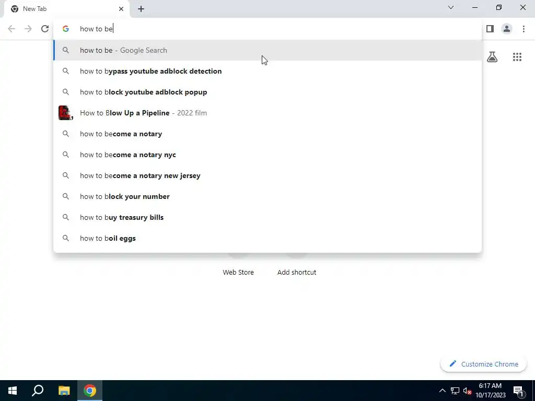Open the profile avatar menu
Image resolution: width=535 pixels, height=401 pixels.
pos(507,29)
